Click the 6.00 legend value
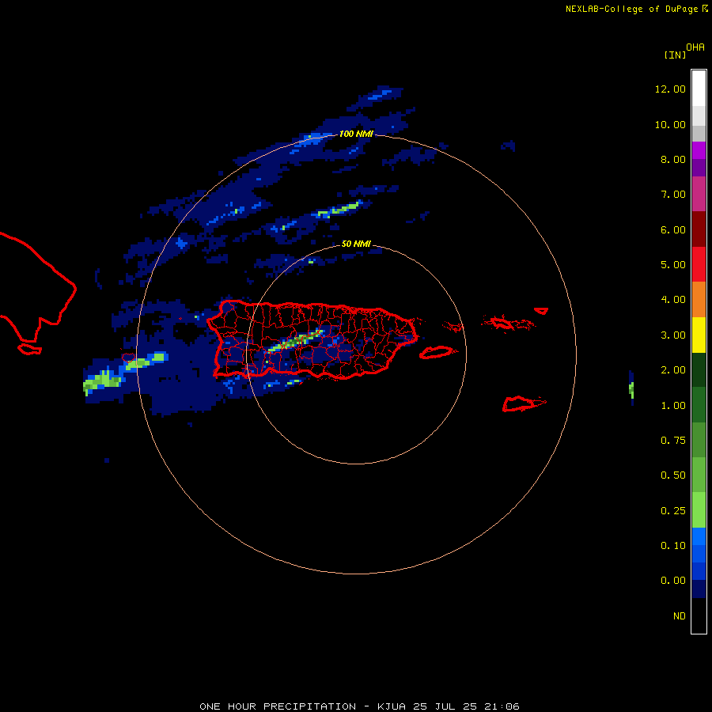This screenshot has height=712, width=712. click(673, 229)
